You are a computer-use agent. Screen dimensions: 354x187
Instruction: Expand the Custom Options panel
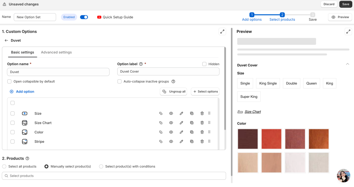pyautogui.click(x=222, y=31)
